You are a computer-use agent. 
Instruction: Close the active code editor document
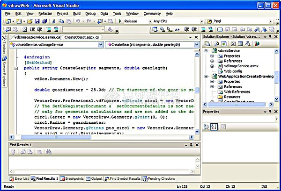pos(196,37)
